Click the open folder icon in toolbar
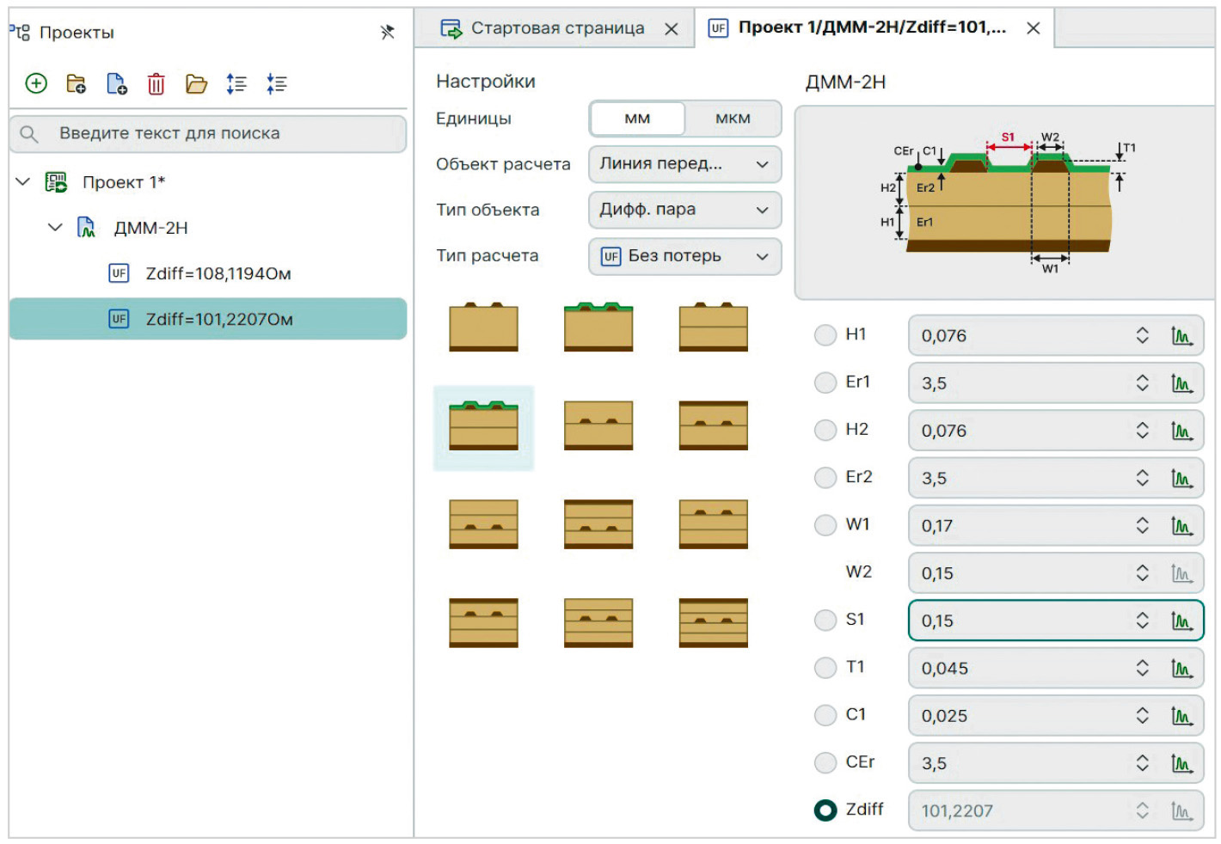This screenshot has width=1221, height=844. click(x=196, y=84)
